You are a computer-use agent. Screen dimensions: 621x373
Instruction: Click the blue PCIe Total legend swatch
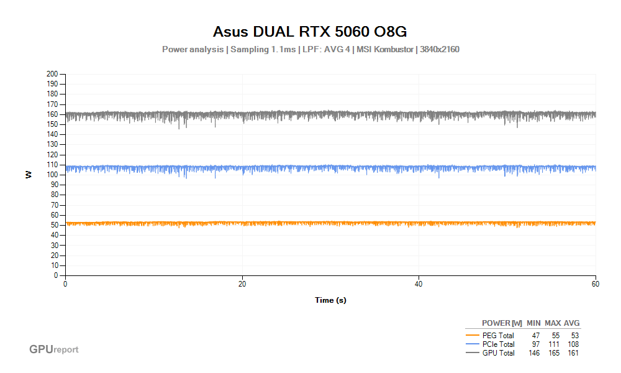pos(472,344)
